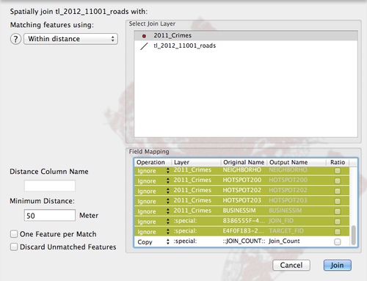
Task: Click the Minimum Distance field with 50
Action: click(50, 215)
